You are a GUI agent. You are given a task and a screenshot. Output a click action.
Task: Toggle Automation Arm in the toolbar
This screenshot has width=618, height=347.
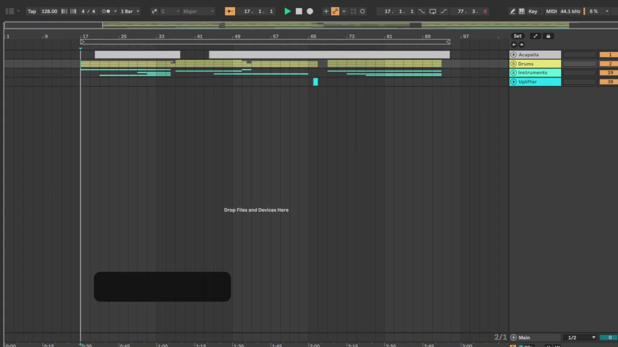335,11
